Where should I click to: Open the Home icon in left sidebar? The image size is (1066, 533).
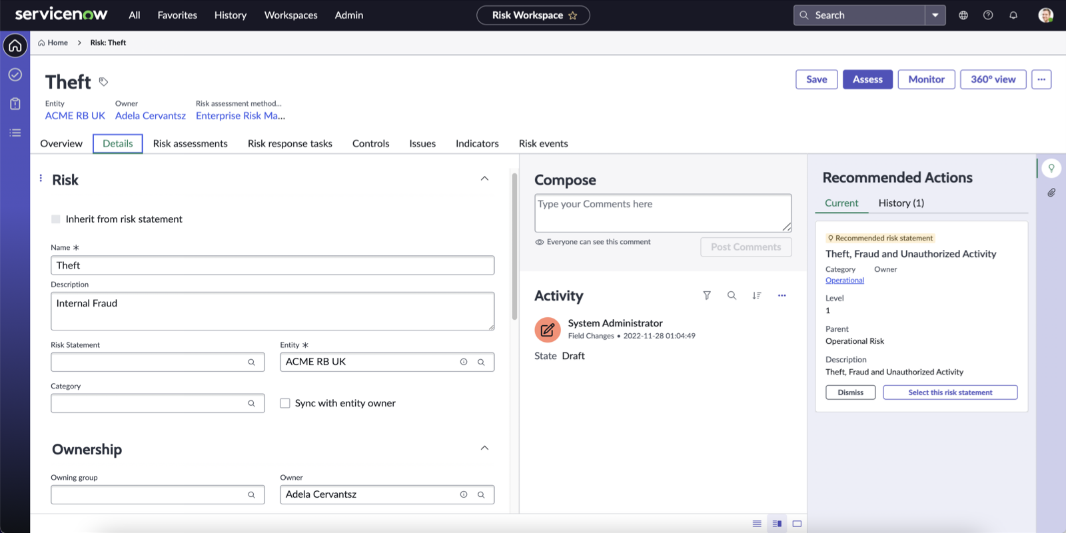point(15,46)
